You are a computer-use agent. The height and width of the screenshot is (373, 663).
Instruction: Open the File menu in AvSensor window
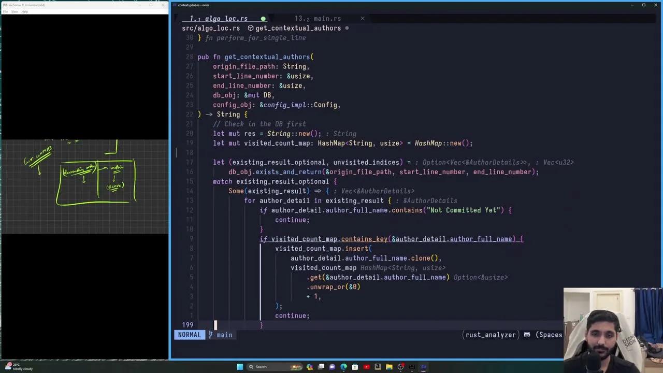tap(5, 11)
